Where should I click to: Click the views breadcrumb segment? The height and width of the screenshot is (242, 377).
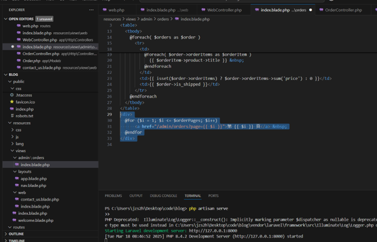coord(131,19)
